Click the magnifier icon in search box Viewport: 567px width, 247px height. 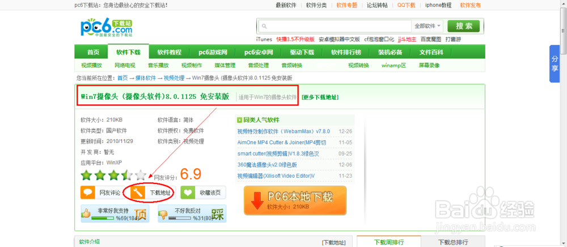pyautogui.click(x=264, y=26)
